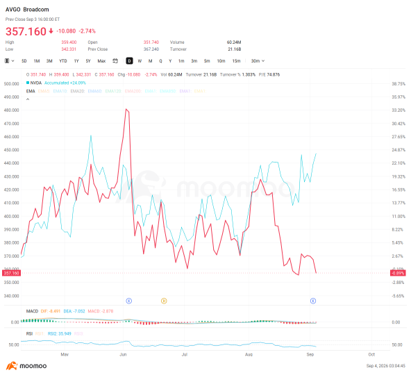Click the High 359.400 value

point(69,42)
